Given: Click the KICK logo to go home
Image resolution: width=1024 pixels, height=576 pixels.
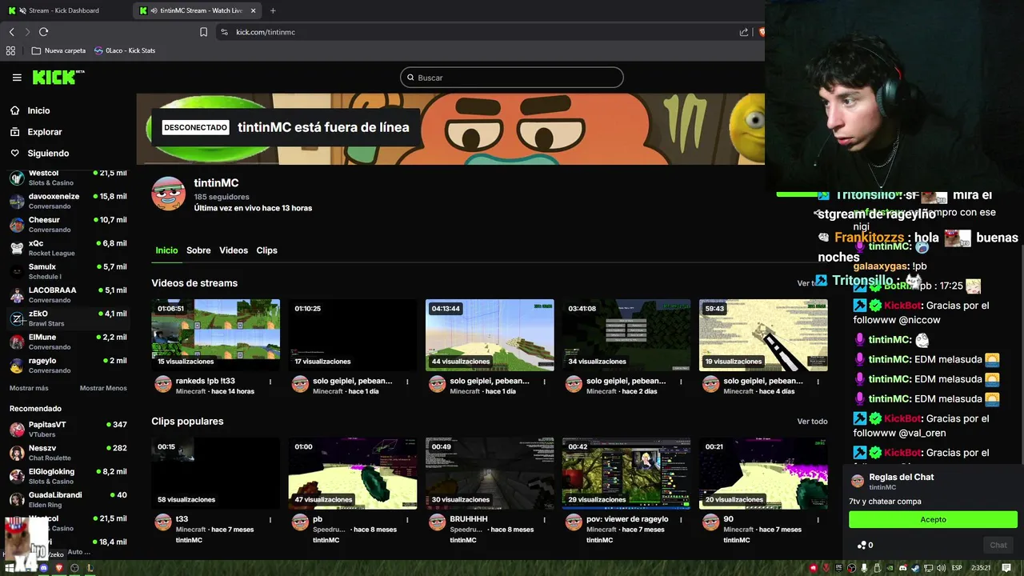Looking at the screenshot, I should click(x=58, y=77).
